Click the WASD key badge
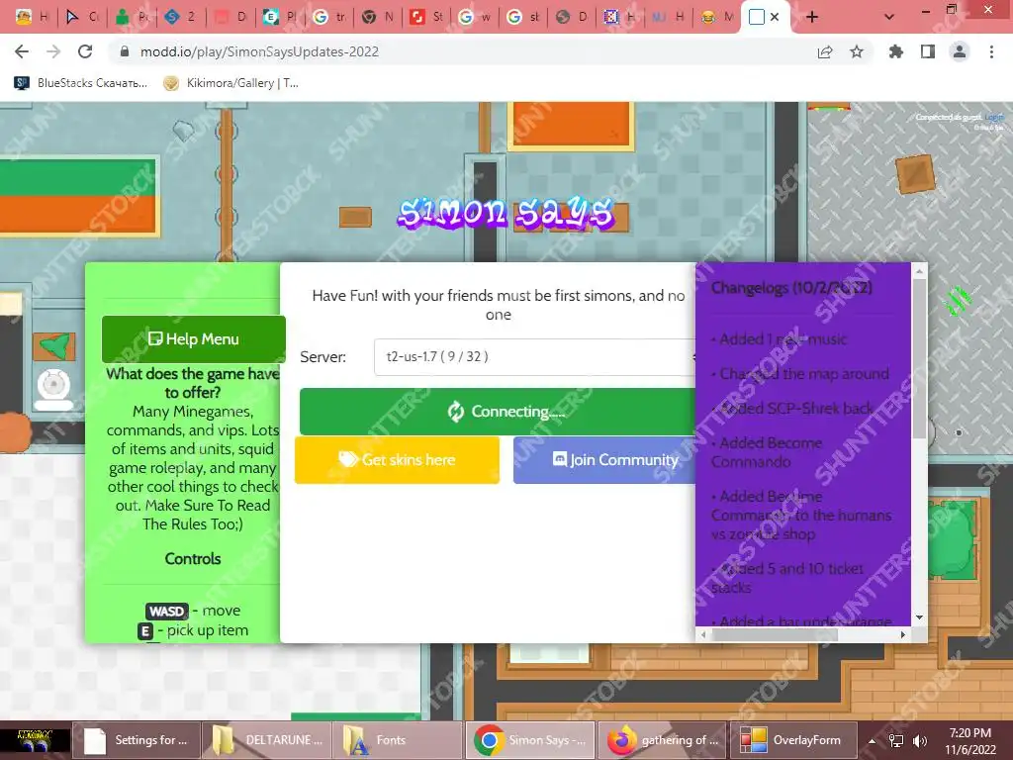 point(167,612)
